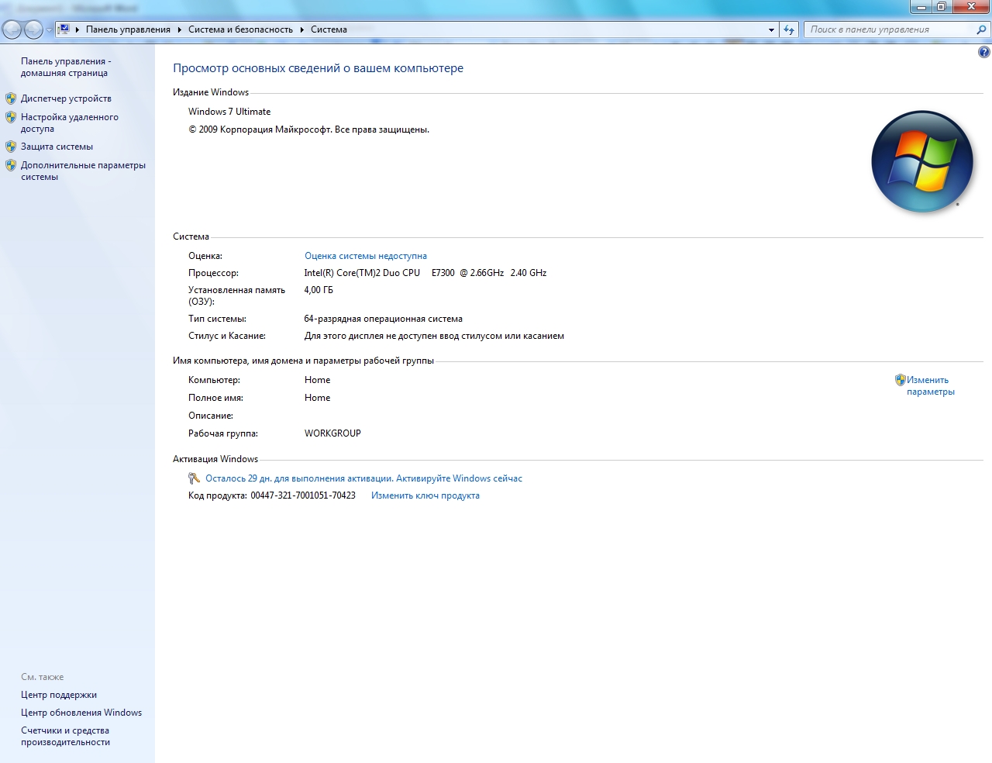Viewport: 992px width, 763px height.
Task: Click the page heading Просмотр основных сведений
Action: pyautogui.click(x=319, y=68)
